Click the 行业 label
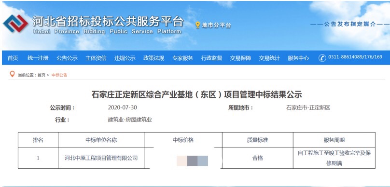Screen dimensions: 390x187 (62, 120)
